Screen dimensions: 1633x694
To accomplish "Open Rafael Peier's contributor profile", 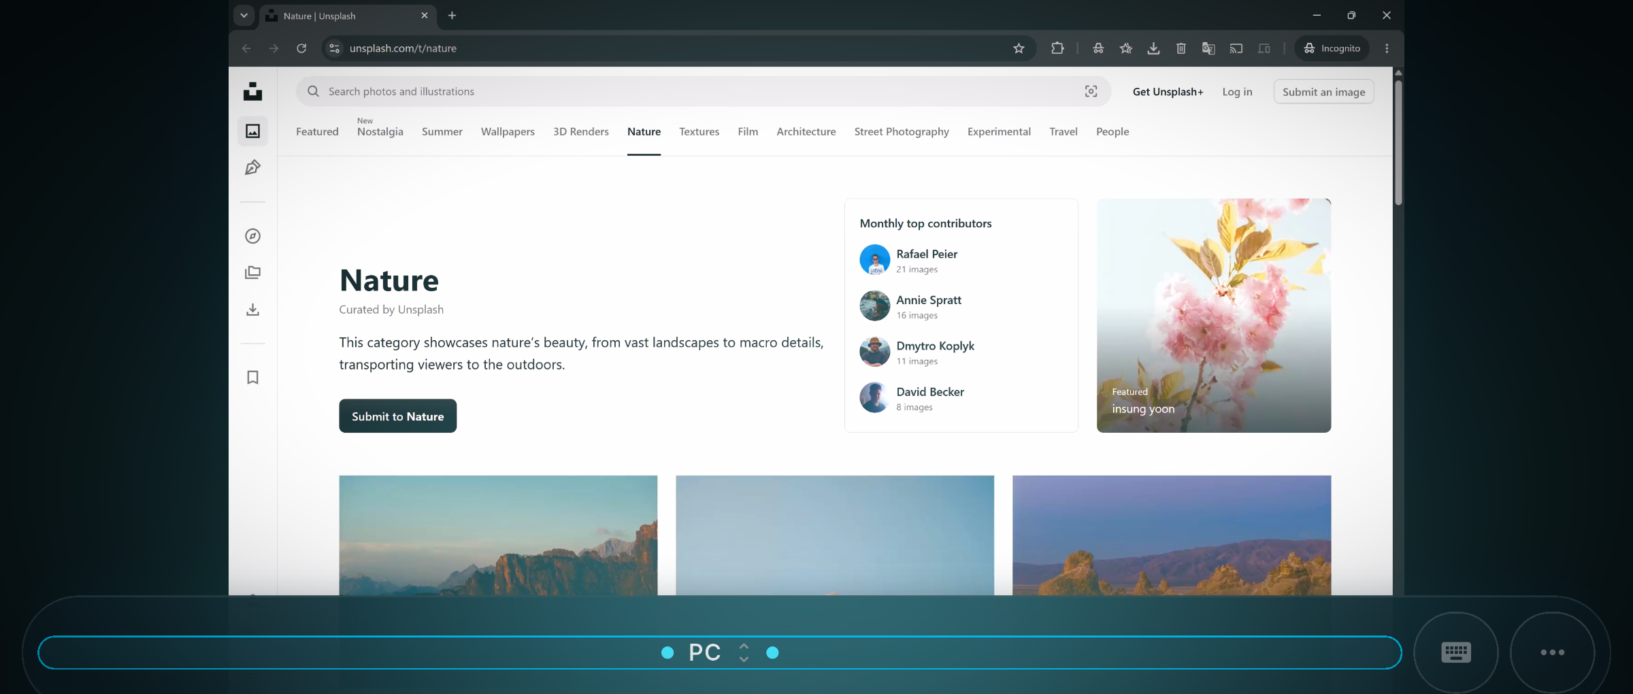I will (927, 254).
